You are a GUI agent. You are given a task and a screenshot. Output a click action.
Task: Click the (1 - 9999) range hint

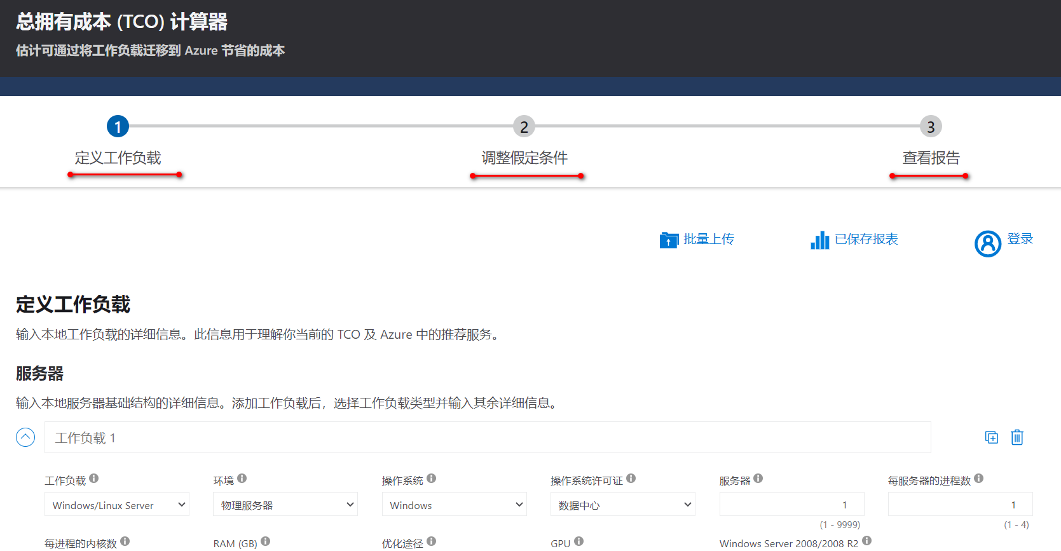point(840,525)
